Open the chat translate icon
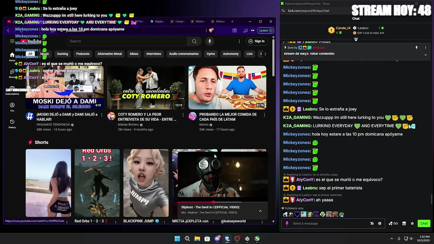434x244 pixels. click(372, 224)
